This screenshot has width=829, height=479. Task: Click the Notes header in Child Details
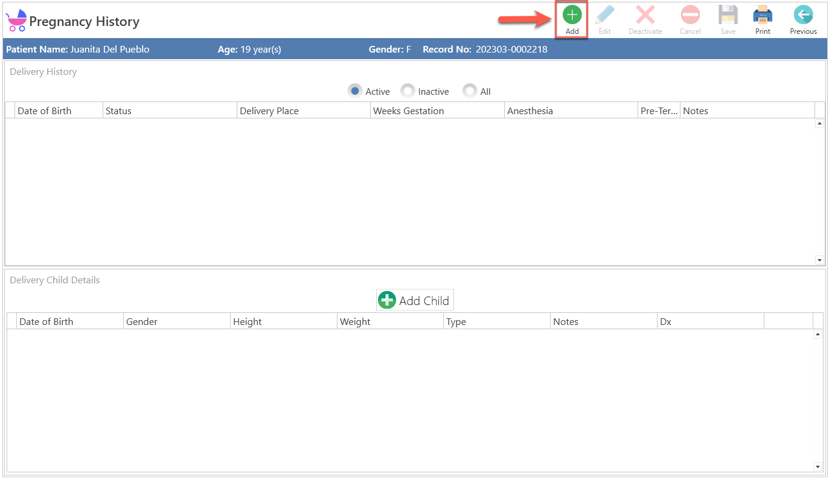tap(604, 321)
